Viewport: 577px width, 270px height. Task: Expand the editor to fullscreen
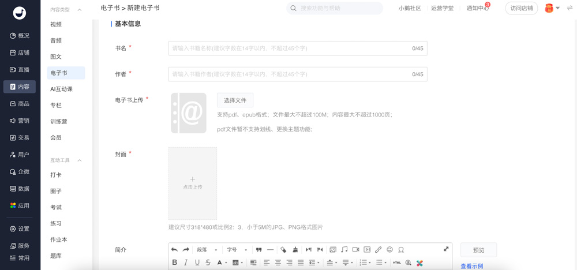tap(446, 249)
